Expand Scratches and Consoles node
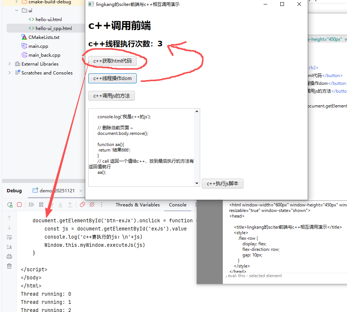Viewport: 347px width, 312px height. click(x=10, y=73)
